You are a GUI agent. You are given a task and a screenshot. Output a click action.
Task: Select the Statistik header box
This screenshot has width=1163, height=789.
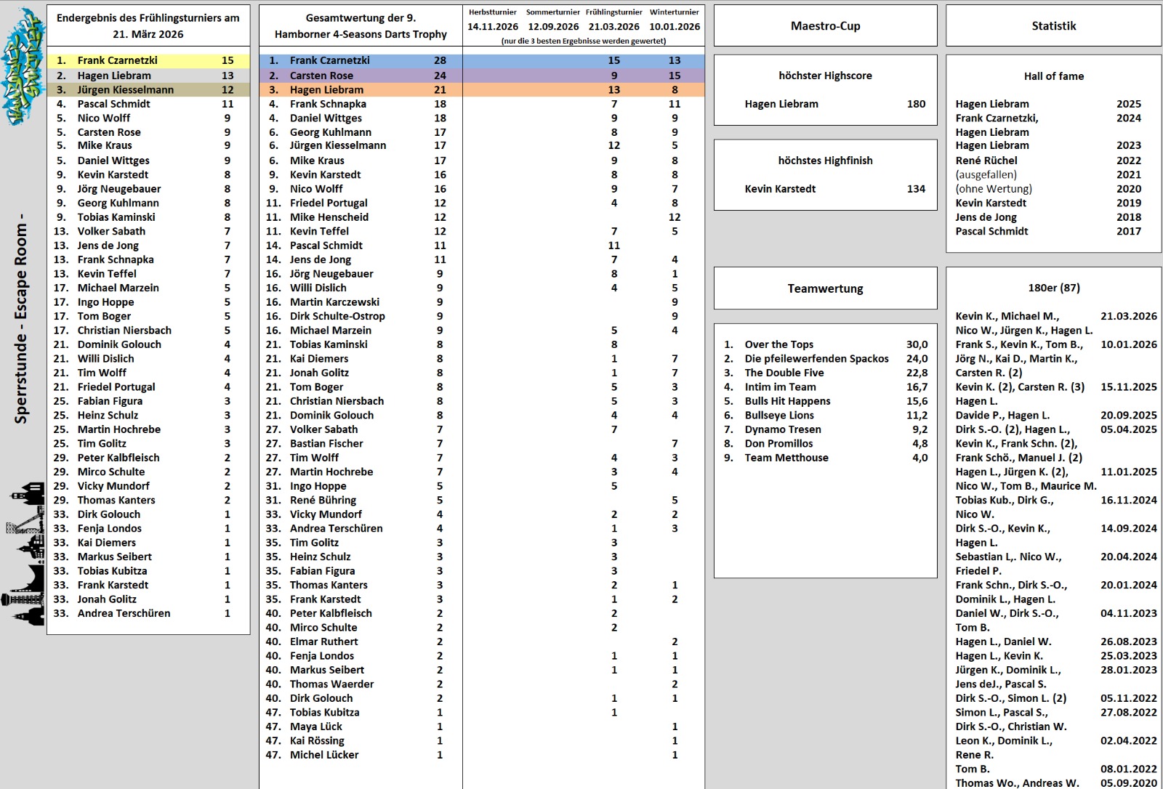point(1053,26)
